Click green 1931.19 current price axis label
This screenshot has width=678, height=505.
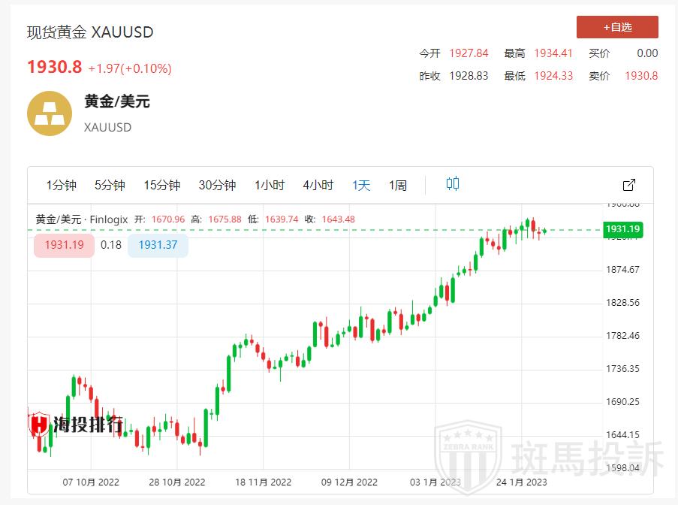click(x=622, y=229)
